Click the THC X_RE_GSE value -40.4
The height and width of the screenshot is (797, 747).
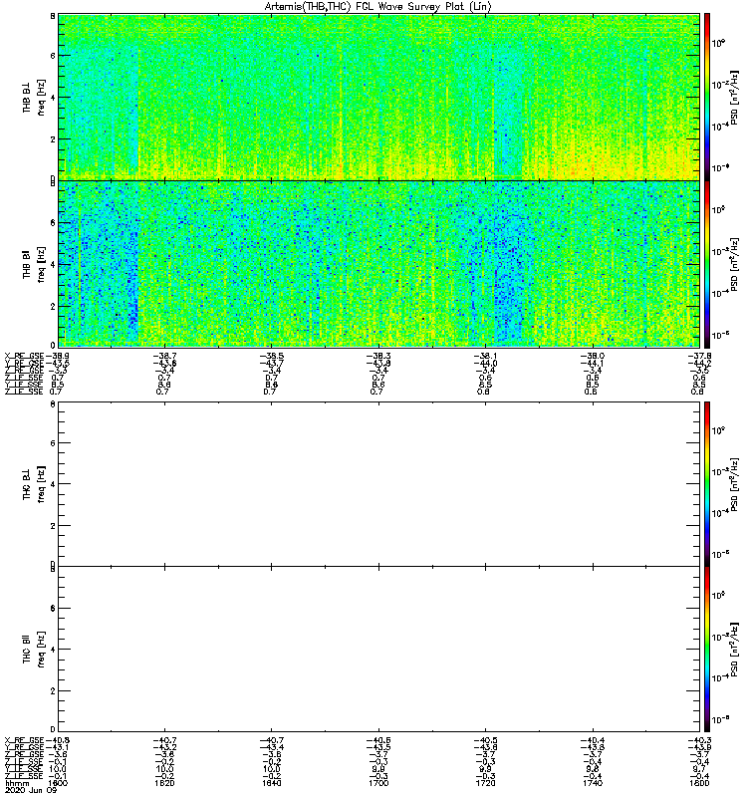(x=593, y=740)
